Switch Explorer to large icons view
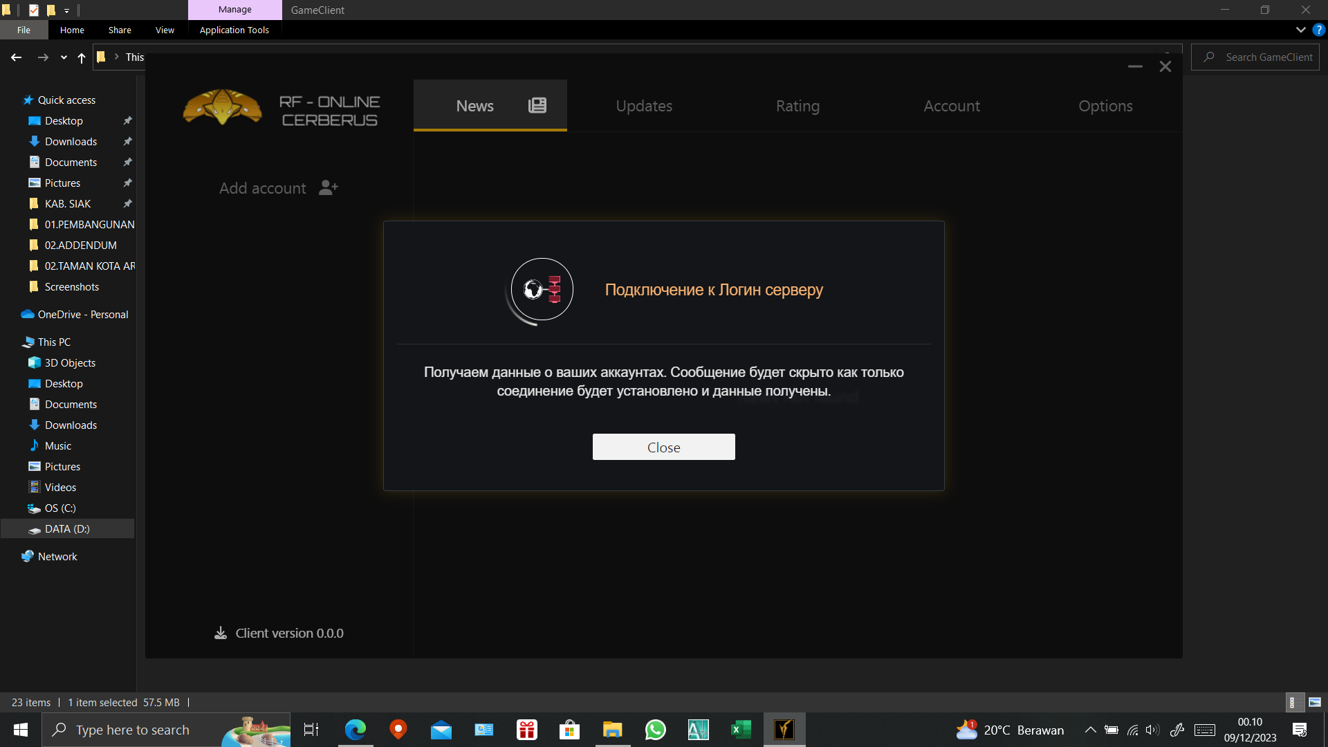 click(x=1315, y=702)
